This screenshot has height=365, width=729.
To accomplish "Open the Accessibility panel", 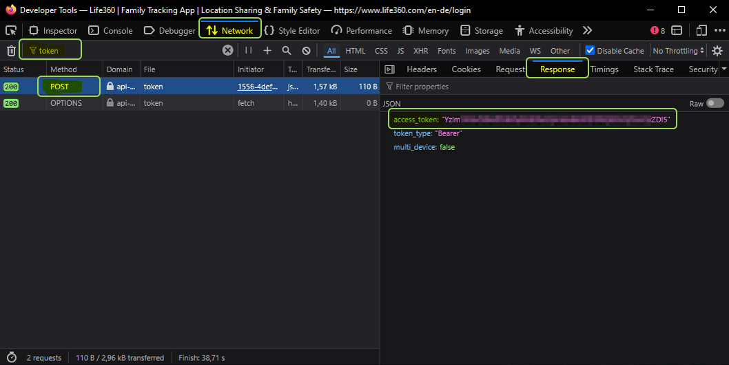I will (x=544, y=31).
